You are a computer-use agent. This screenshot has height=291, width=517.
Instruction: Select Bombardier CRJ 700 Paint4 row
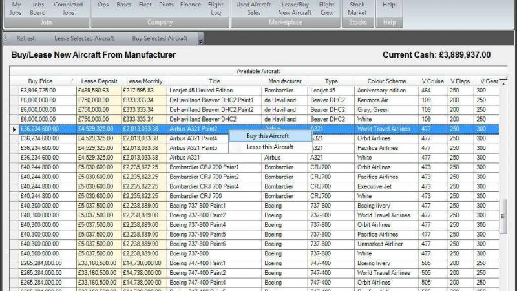tap(254, 186)
